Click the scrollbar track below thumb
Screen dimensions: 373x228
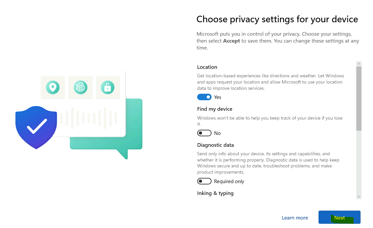pos(359,162)
